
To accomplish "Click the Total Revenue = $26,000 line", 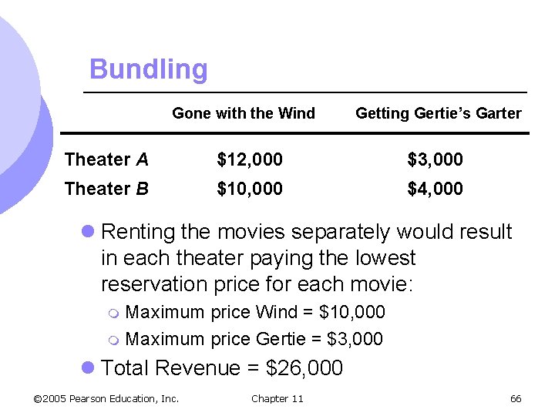I will (222, 367).
